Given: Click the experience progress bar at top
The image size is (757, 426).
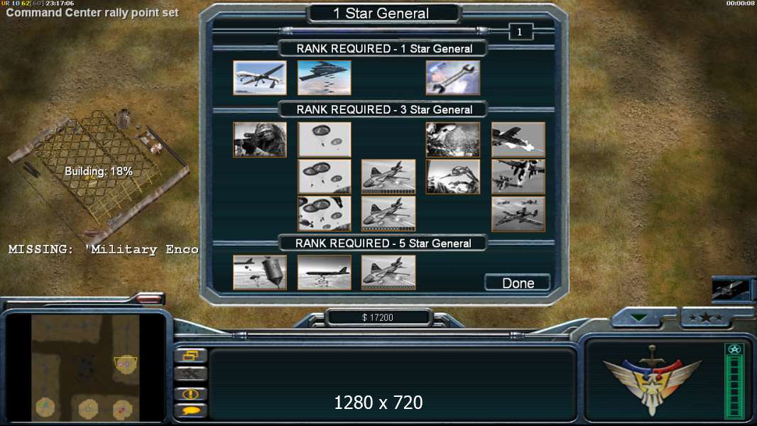Looking at the screenshot, I should [385, 31].
